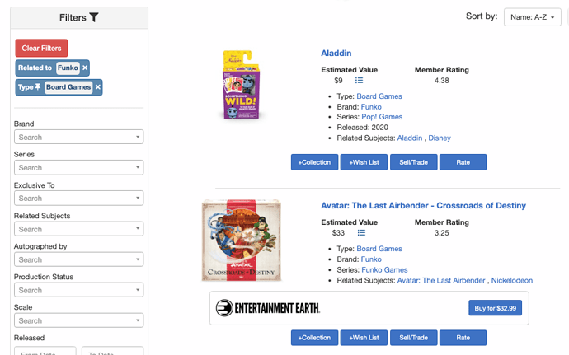Follow the Pop! Games series link

click(380, 117)
